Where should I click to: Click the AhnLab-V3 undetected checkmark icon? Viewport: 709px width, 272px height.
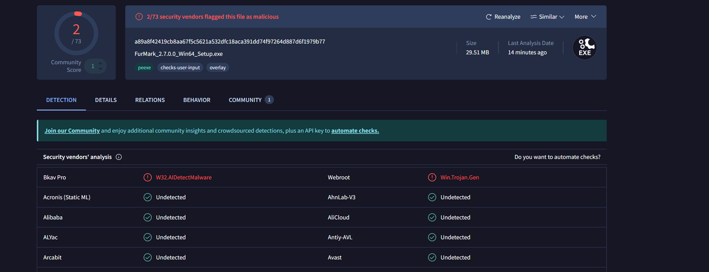[x=432, y=197]
